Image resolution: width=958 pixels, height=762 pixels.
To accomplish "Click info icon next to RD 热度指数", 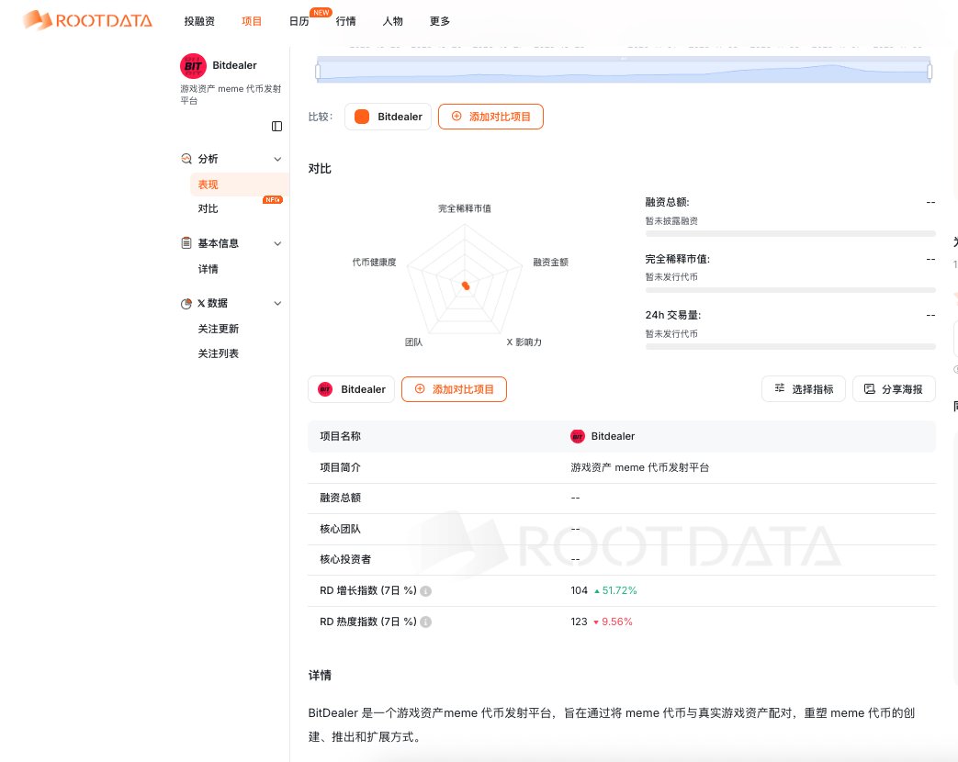I will 426,622.
